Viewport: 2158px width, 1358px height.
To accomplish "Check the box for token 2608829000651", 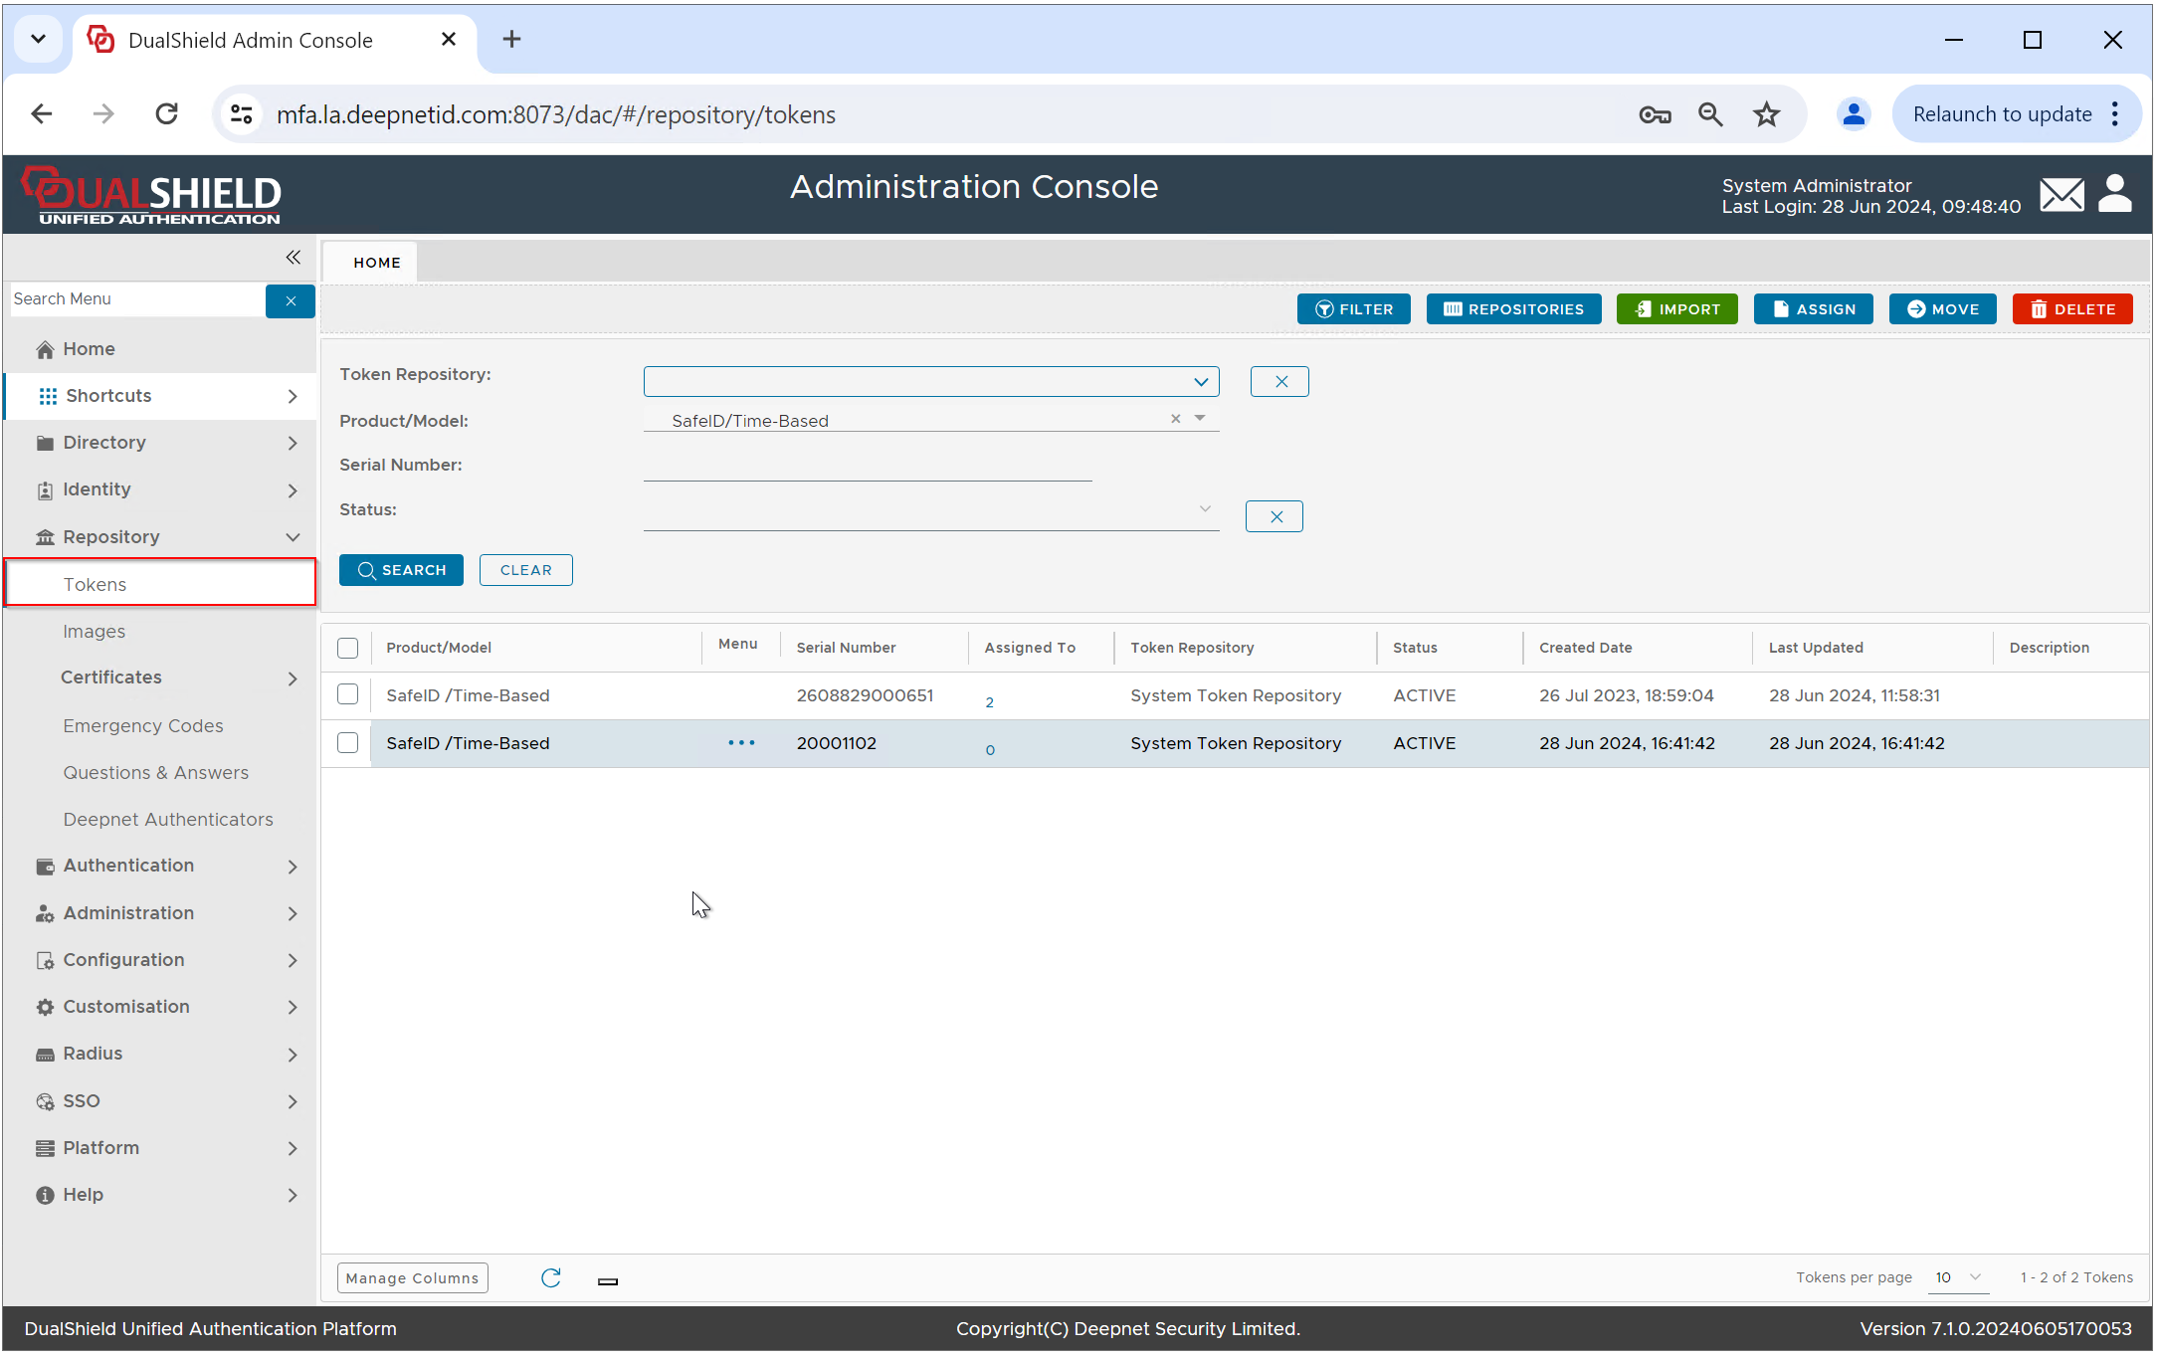I will pos(347,695).
